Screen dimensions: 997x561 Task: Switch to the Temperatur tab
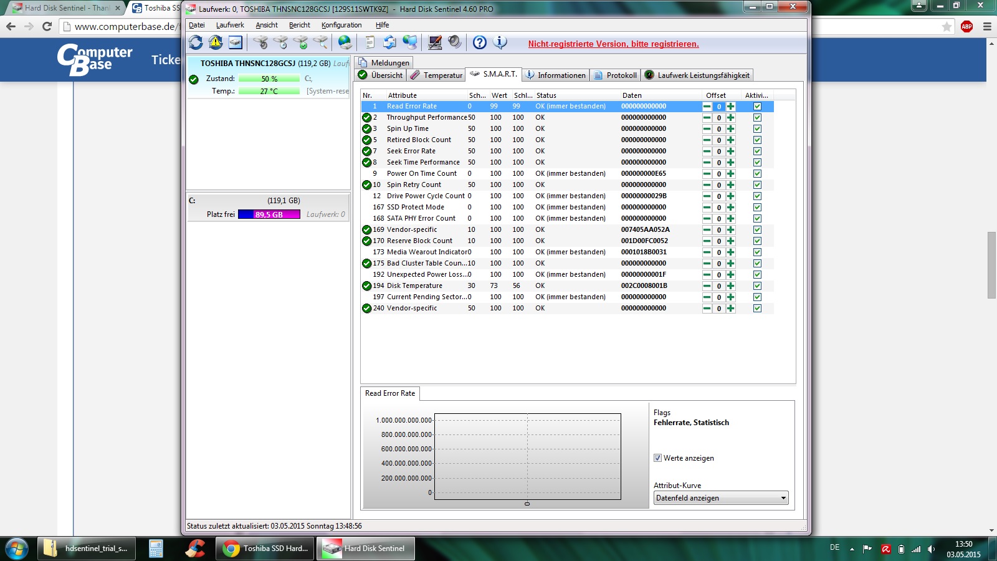click(437, 75)
